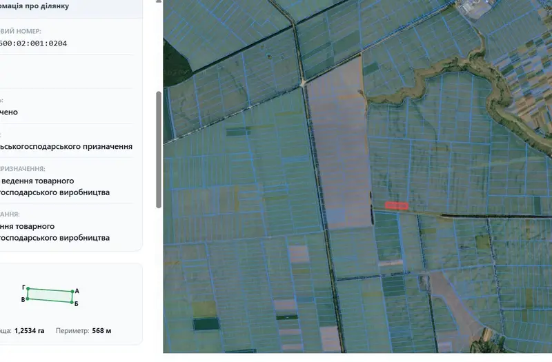The image size is (552, 362).
Task: Select the red highlighted parcel on the map
Action: pyautogui.click(x=397, y=205)
